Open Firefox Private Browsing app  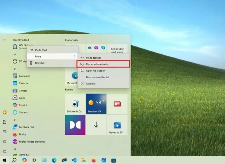29,142
